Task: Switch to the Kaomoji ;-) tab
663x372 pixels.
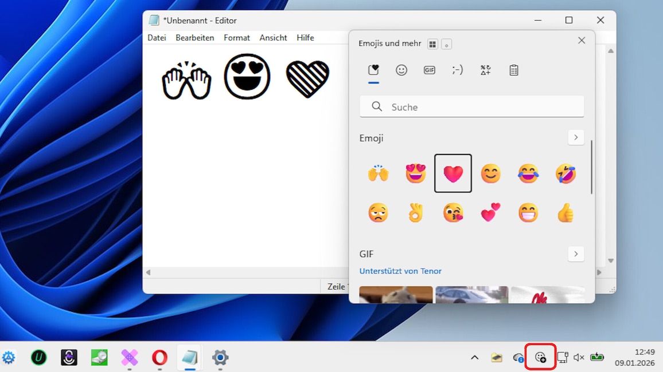Action: pos(458,70)
